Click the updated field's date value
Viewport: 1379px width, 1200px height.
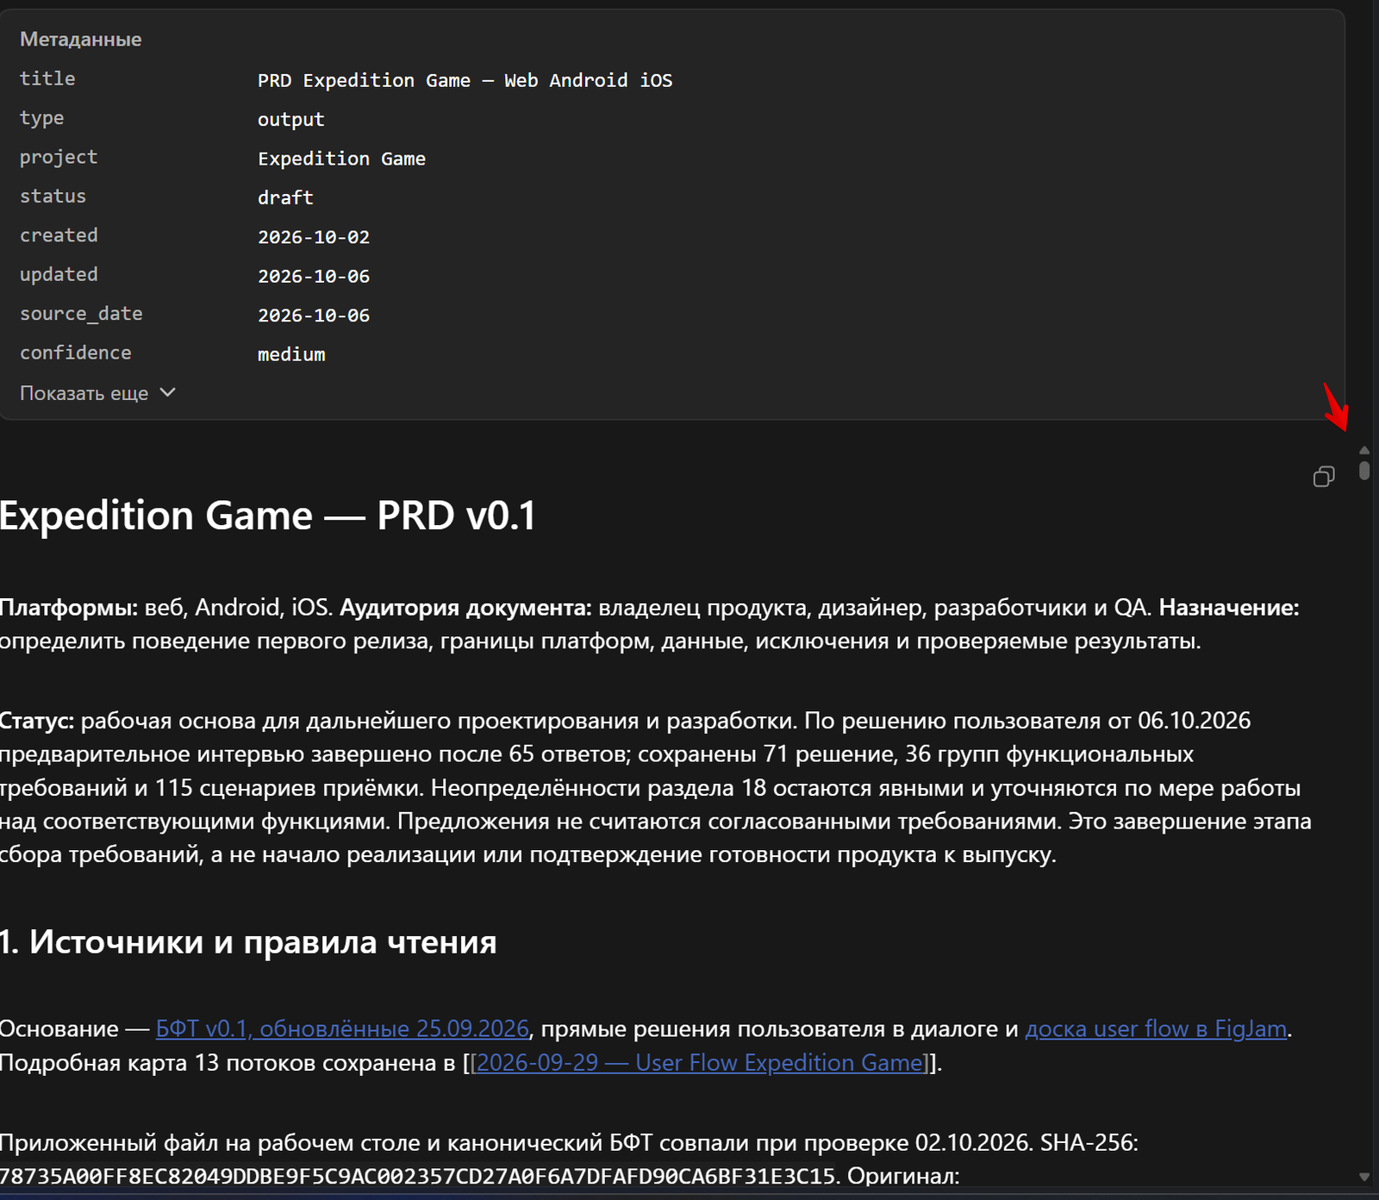pyautogui.click(x=314, y=276)
